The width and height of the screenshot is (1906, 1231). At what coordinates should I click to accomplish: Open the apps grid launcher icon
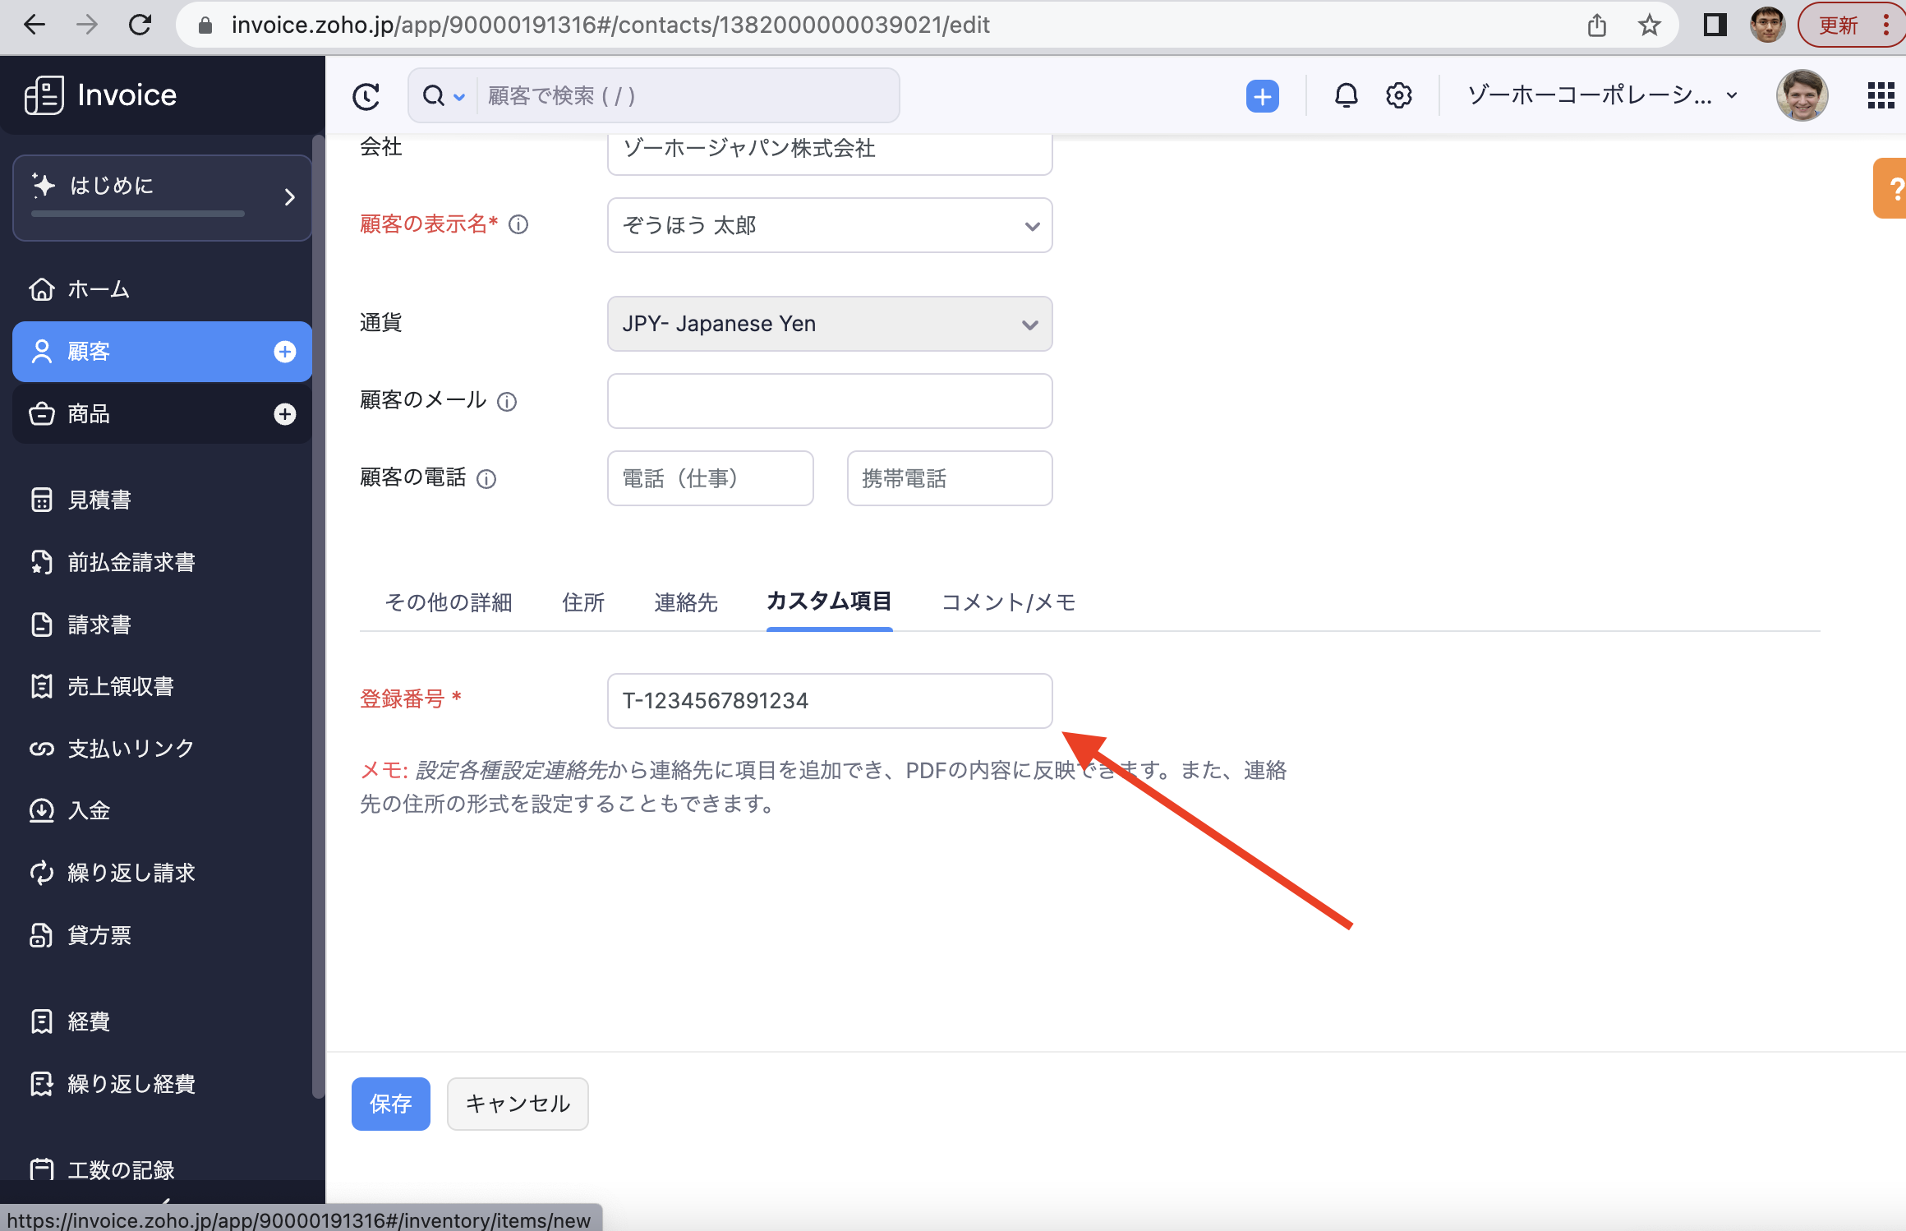1880,95
